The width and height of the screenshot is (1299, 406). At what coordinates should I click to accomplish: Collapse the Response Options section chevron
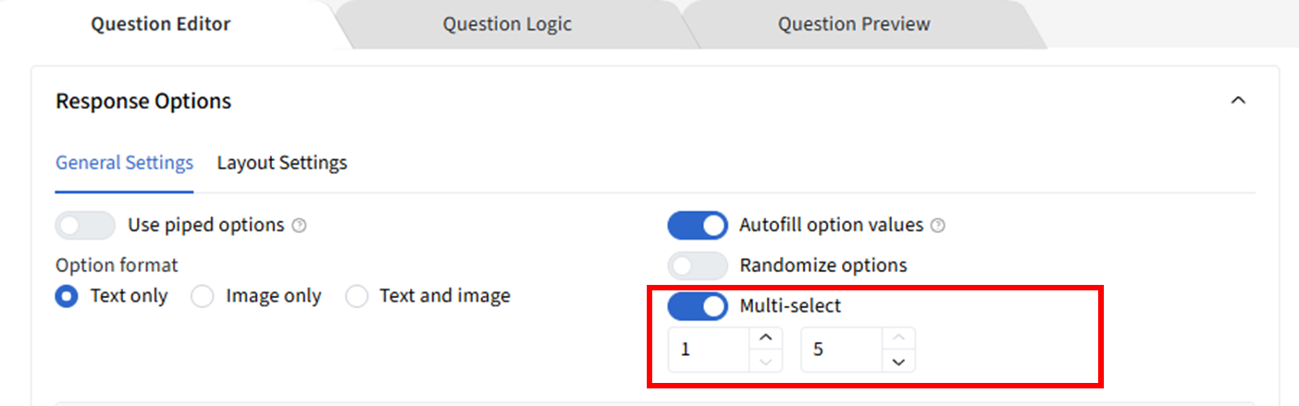click(x=1238, y=101)
